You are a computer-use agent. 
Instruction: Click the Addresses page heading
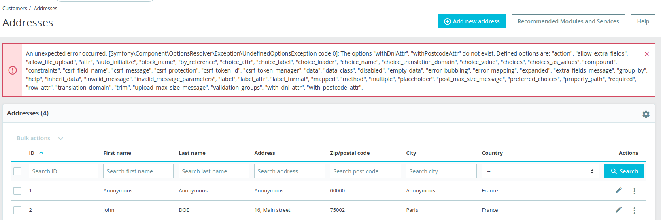[28, 23]
